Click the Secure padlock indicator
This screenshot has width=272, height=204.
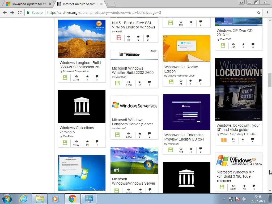pos(35,12)
